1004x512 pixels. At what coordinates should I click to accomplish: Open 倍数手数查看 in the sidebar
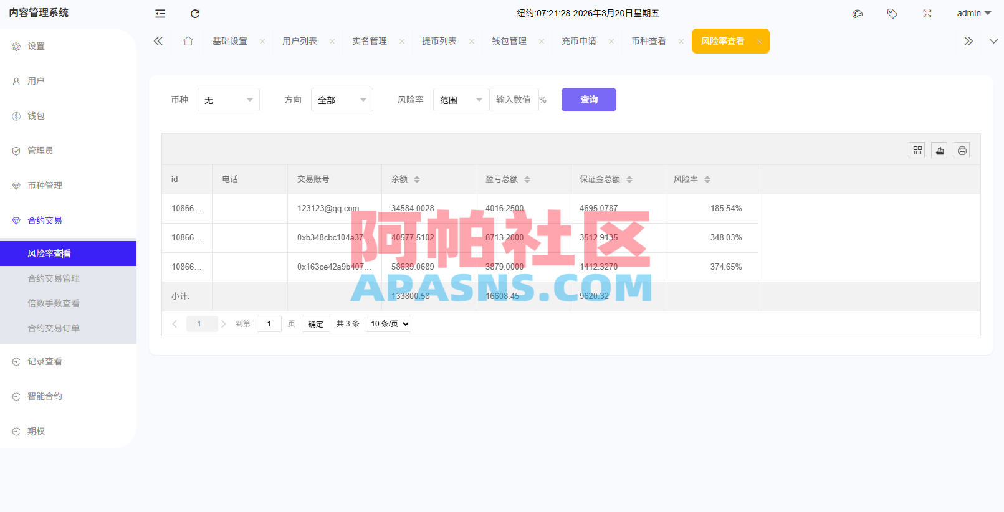69,303
